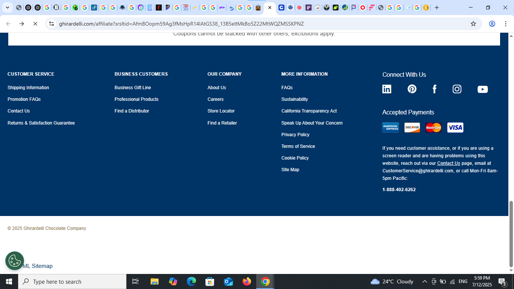Go back to the previous page

point(8,24)
